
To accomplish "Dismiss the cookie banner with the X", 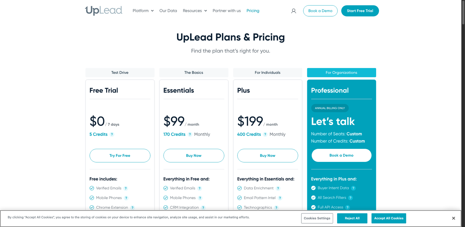I will coord(453,218).
